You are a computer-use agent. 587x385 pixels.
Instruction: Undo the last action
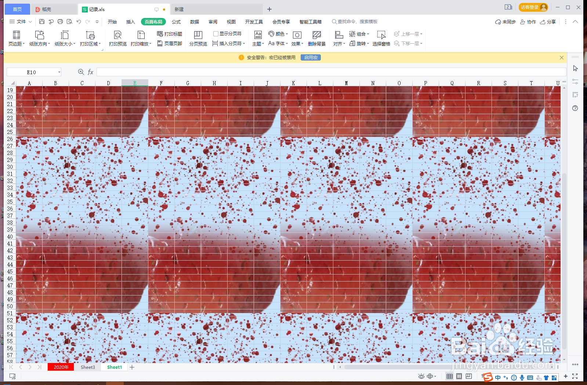point(79,22)
